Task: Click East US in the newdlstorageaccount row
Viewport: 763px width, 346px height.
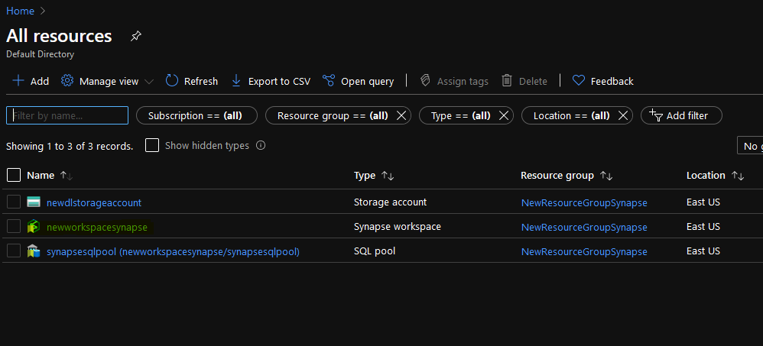Action: click(x=703, y=202)
